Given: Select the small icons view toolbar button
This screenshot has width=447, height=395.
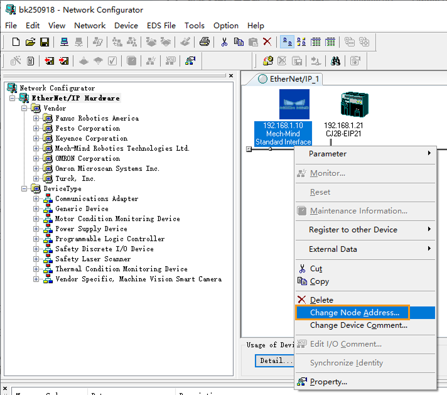Looking at the screenshot, I should click(301, 42).
